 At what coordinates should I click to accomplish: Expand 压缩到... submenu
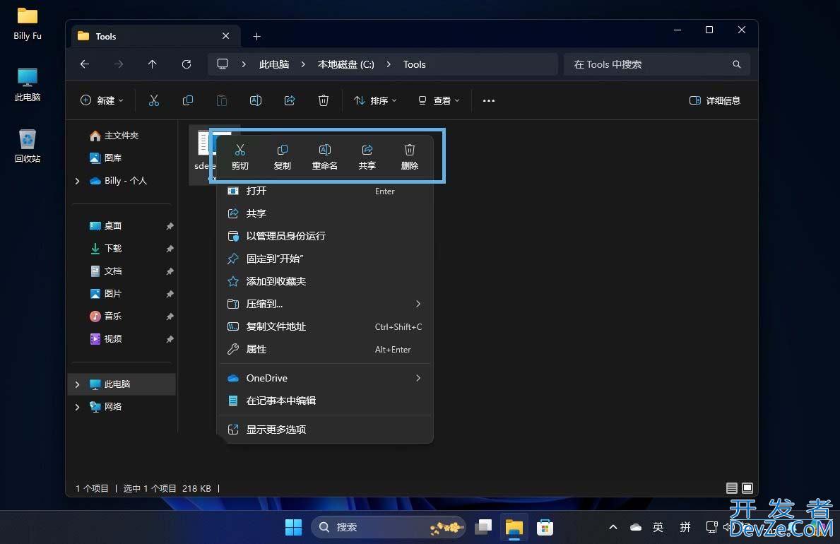326,304
